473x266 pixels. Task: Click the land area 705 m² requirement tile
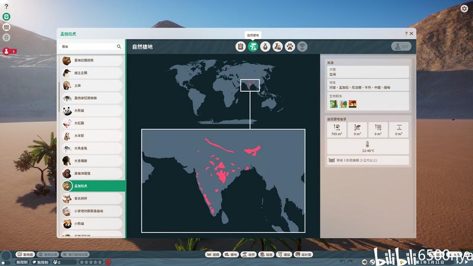(336, 130)
